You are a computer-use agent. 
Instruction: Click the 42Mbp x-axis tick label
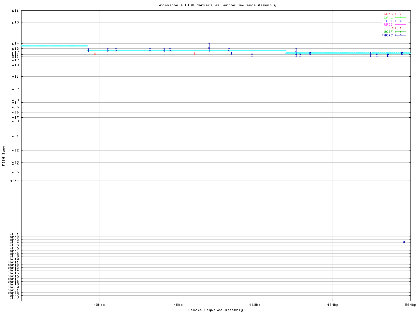99,305
